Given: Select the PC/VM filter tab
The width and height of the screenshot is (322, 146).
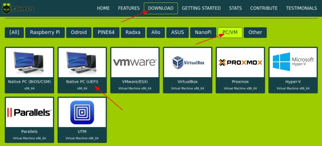Looking at the screenshot, I should point(230,32).
